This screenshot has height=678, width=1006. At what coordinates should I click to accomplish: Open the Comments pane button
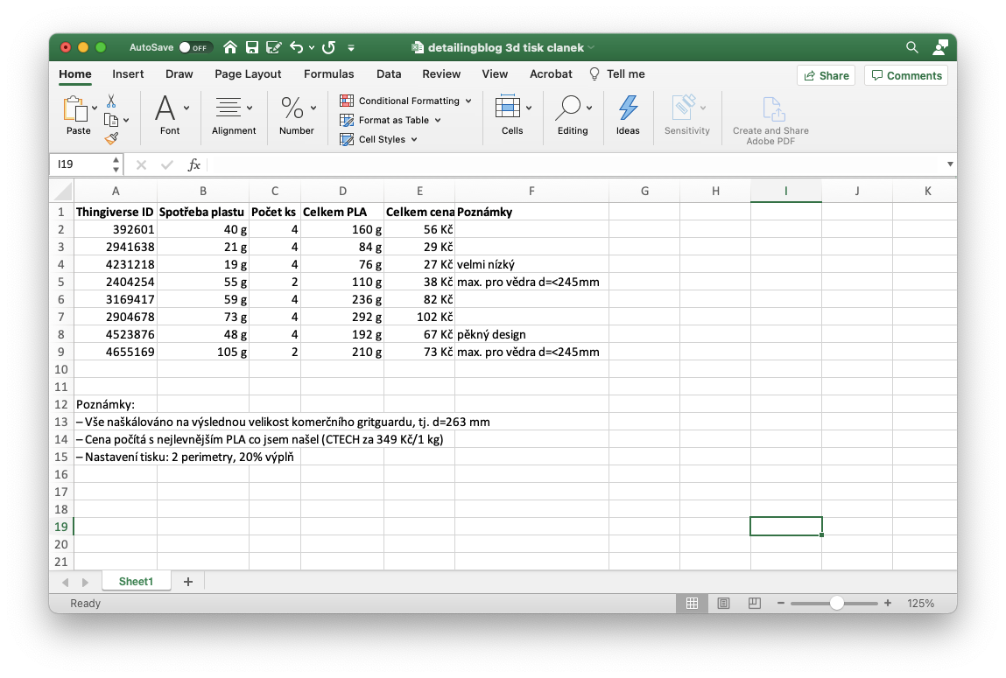[x=905, y=75]
